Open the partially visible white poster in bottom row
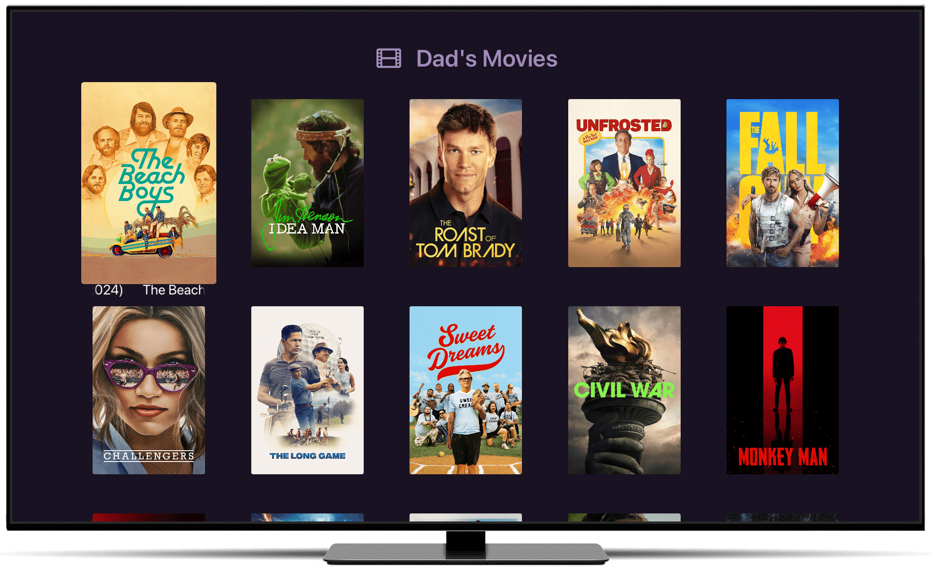 [x=466, y=517]
